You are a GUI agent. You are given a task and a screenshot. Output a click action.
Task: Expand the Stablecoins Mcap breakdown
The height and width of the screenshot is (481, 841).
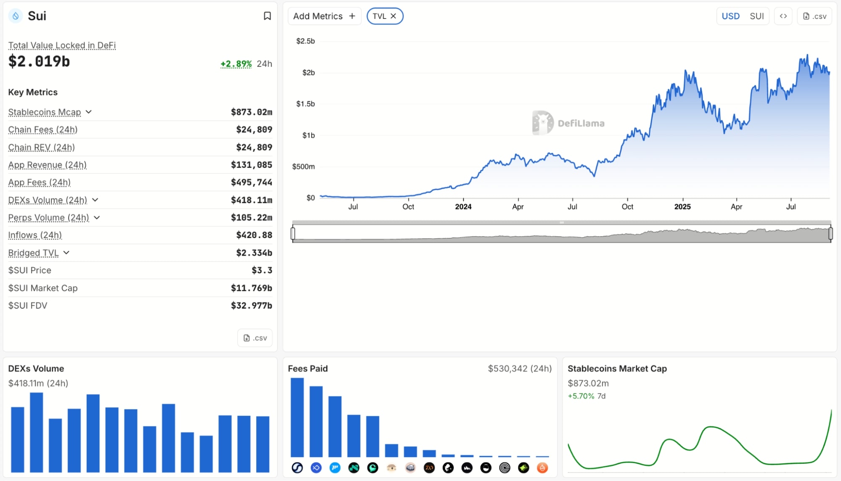click(88, 112)
